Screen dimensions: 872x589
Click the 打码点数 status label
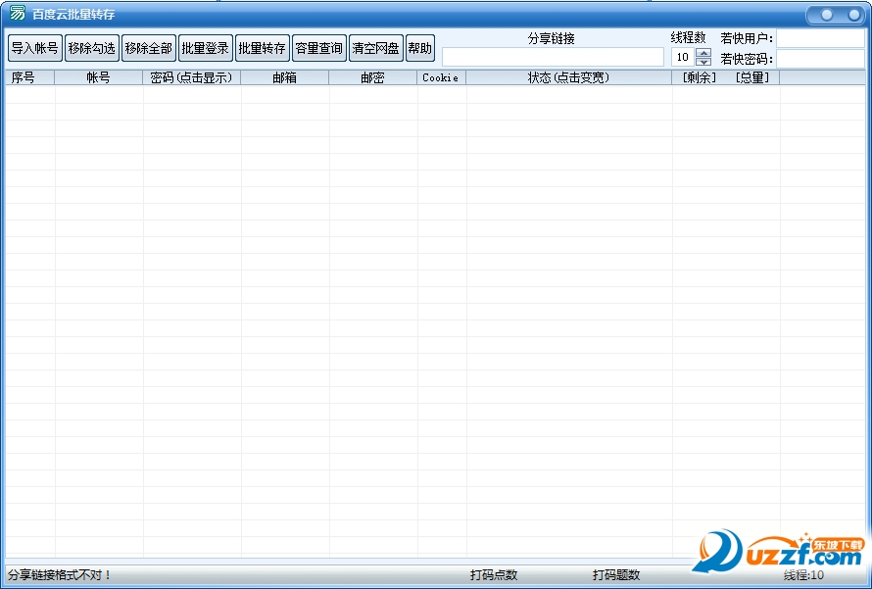pos(494,574)
